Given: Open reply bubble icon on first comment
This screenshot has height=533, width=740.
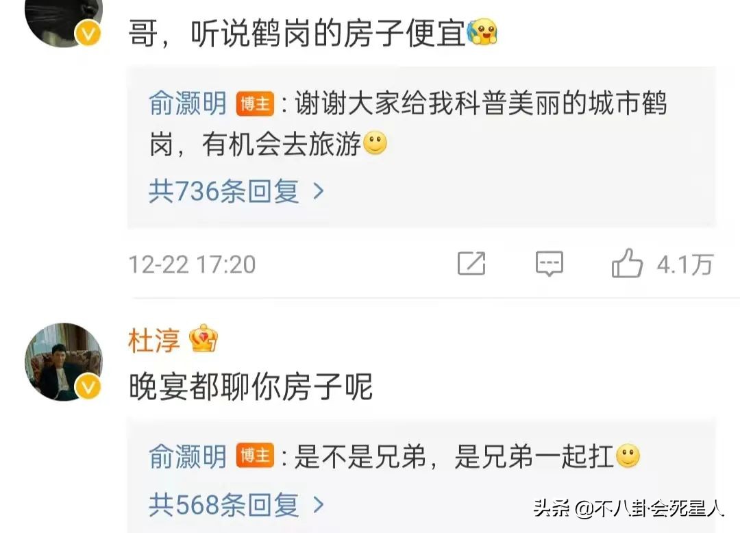Looking at the screenshot, I should 550,263.
